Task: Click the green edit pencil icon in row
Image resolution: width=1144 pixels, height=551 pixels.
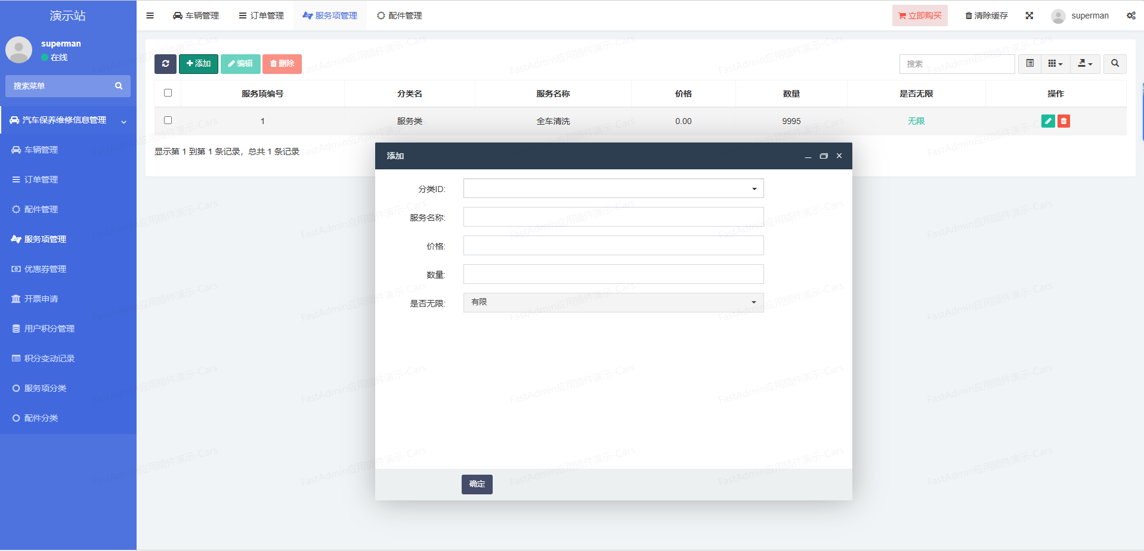Action: 1047,121
